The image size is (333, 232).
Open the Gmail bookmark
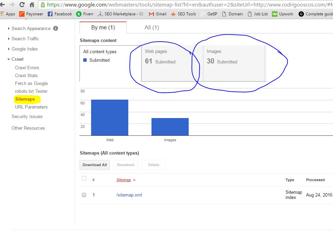pyautogui.click(x=158, y=14)
